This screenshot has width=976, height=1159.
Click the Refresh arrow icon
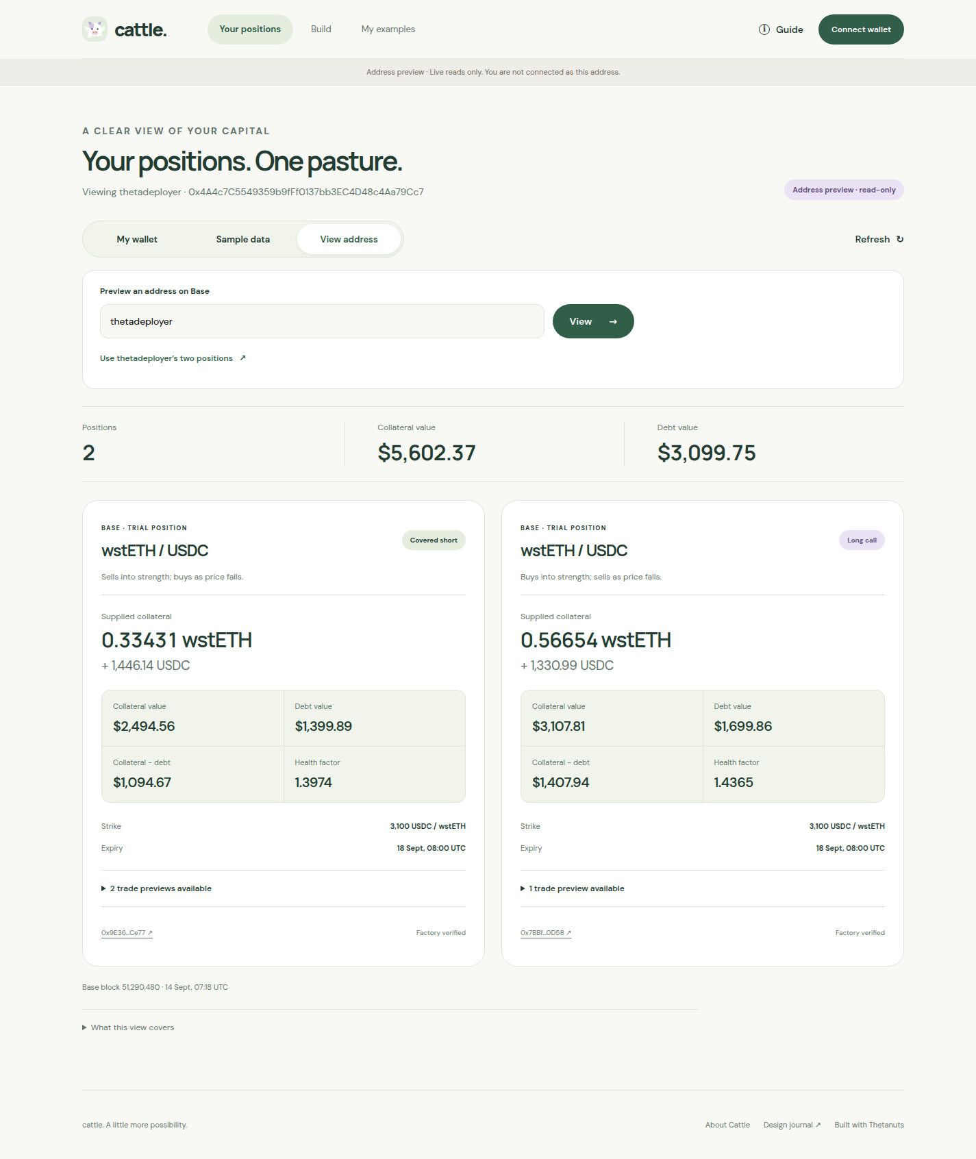[900, 239]
